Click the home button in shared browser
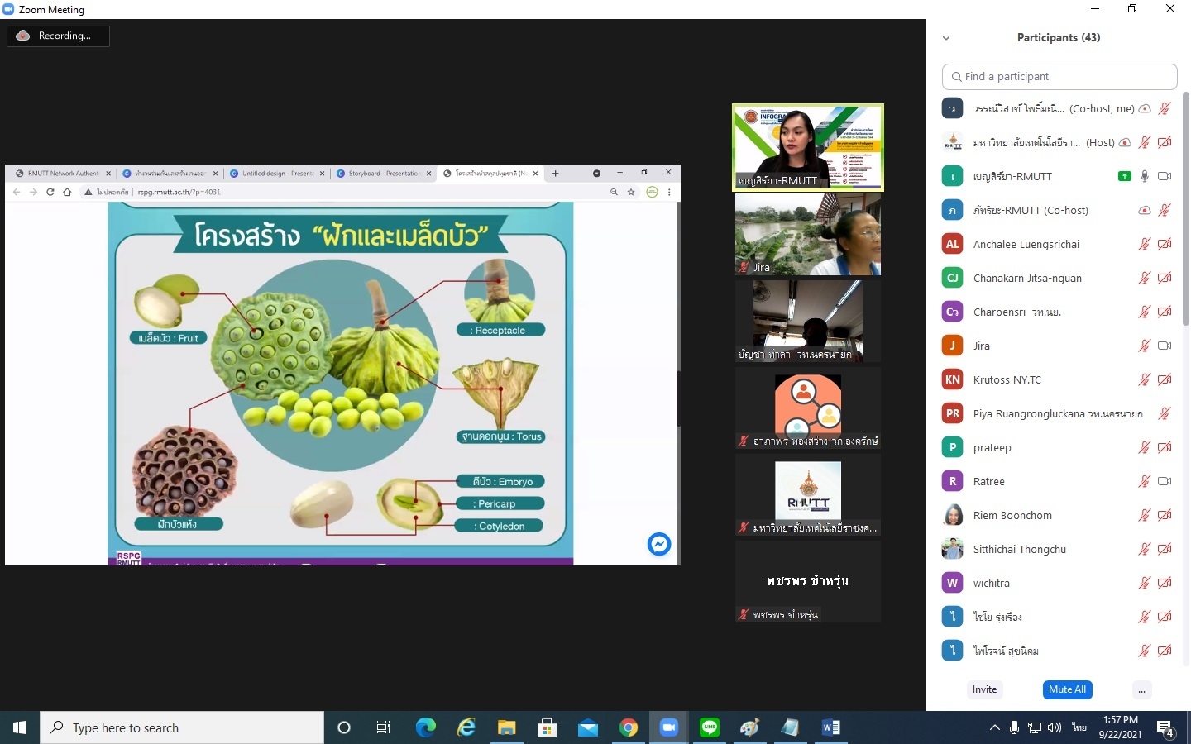This screenshot has height=744, width=1191. pos(68,192)
